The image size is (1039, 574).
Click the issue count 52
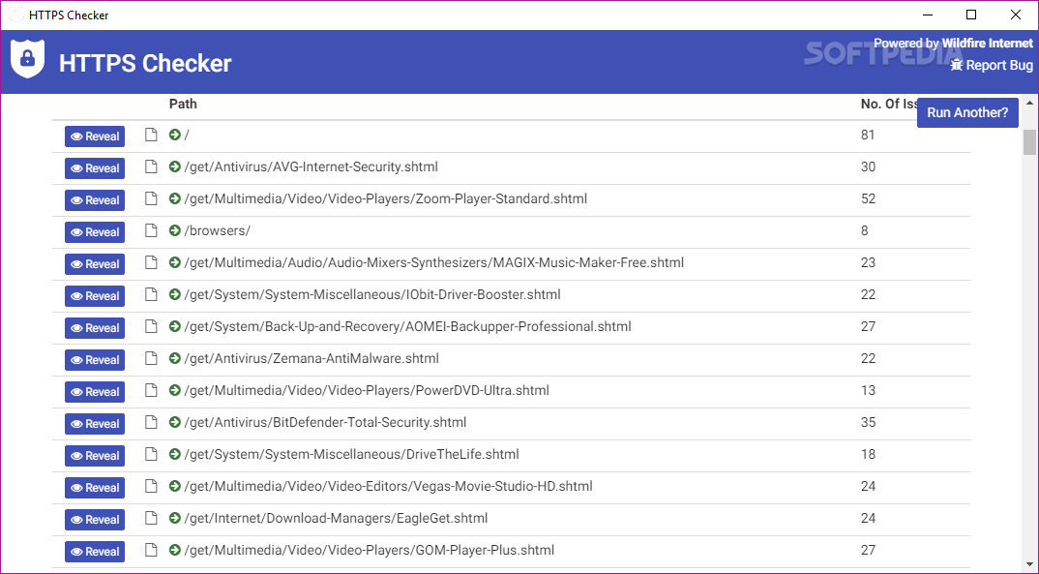[868, 198]
